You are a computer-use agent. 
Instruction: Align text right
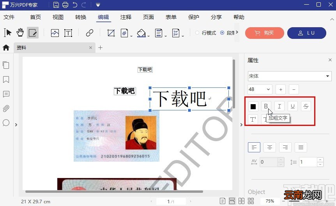coord(285,147)
